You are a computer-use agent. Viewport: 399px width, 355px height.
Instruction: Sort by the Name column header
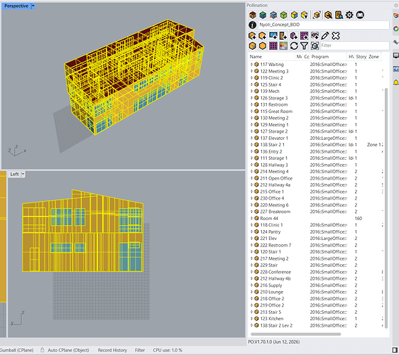coord(271,57)
